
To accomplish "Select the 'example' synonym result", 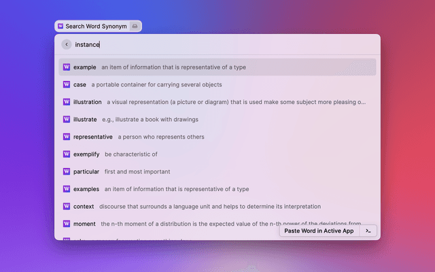I will (x=217, y=67).
